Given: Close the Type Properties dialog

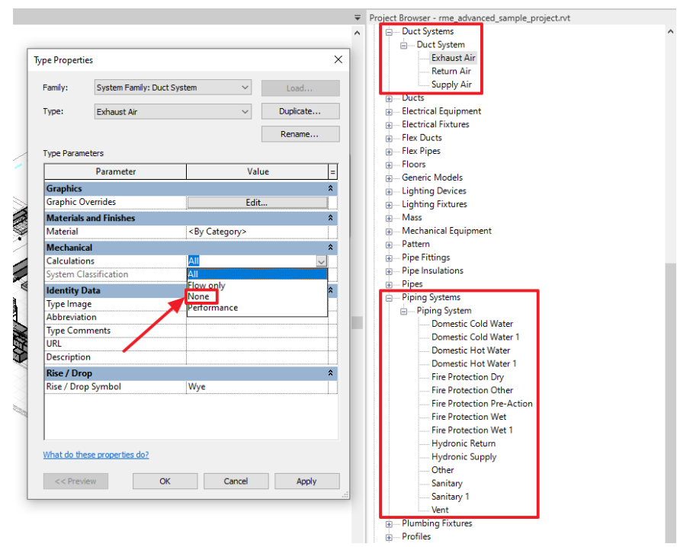Looking at the screenshot, I should click(338, 59).
